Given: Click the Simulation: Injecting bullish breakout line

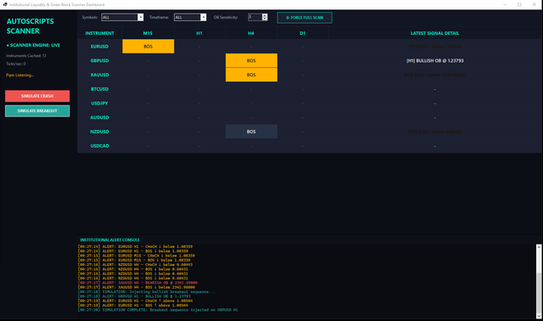Looking at the screenshot, I should tap(146, 292).
